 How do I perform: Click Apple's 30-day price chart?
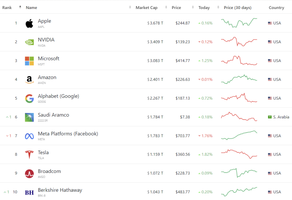pyautogui.click(x=239, y=23)
